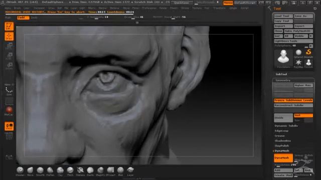Viewport: 321px width, 180px height.
Task: Select the Displace brush in bottom shelf
Action: (x=80, y=171)
